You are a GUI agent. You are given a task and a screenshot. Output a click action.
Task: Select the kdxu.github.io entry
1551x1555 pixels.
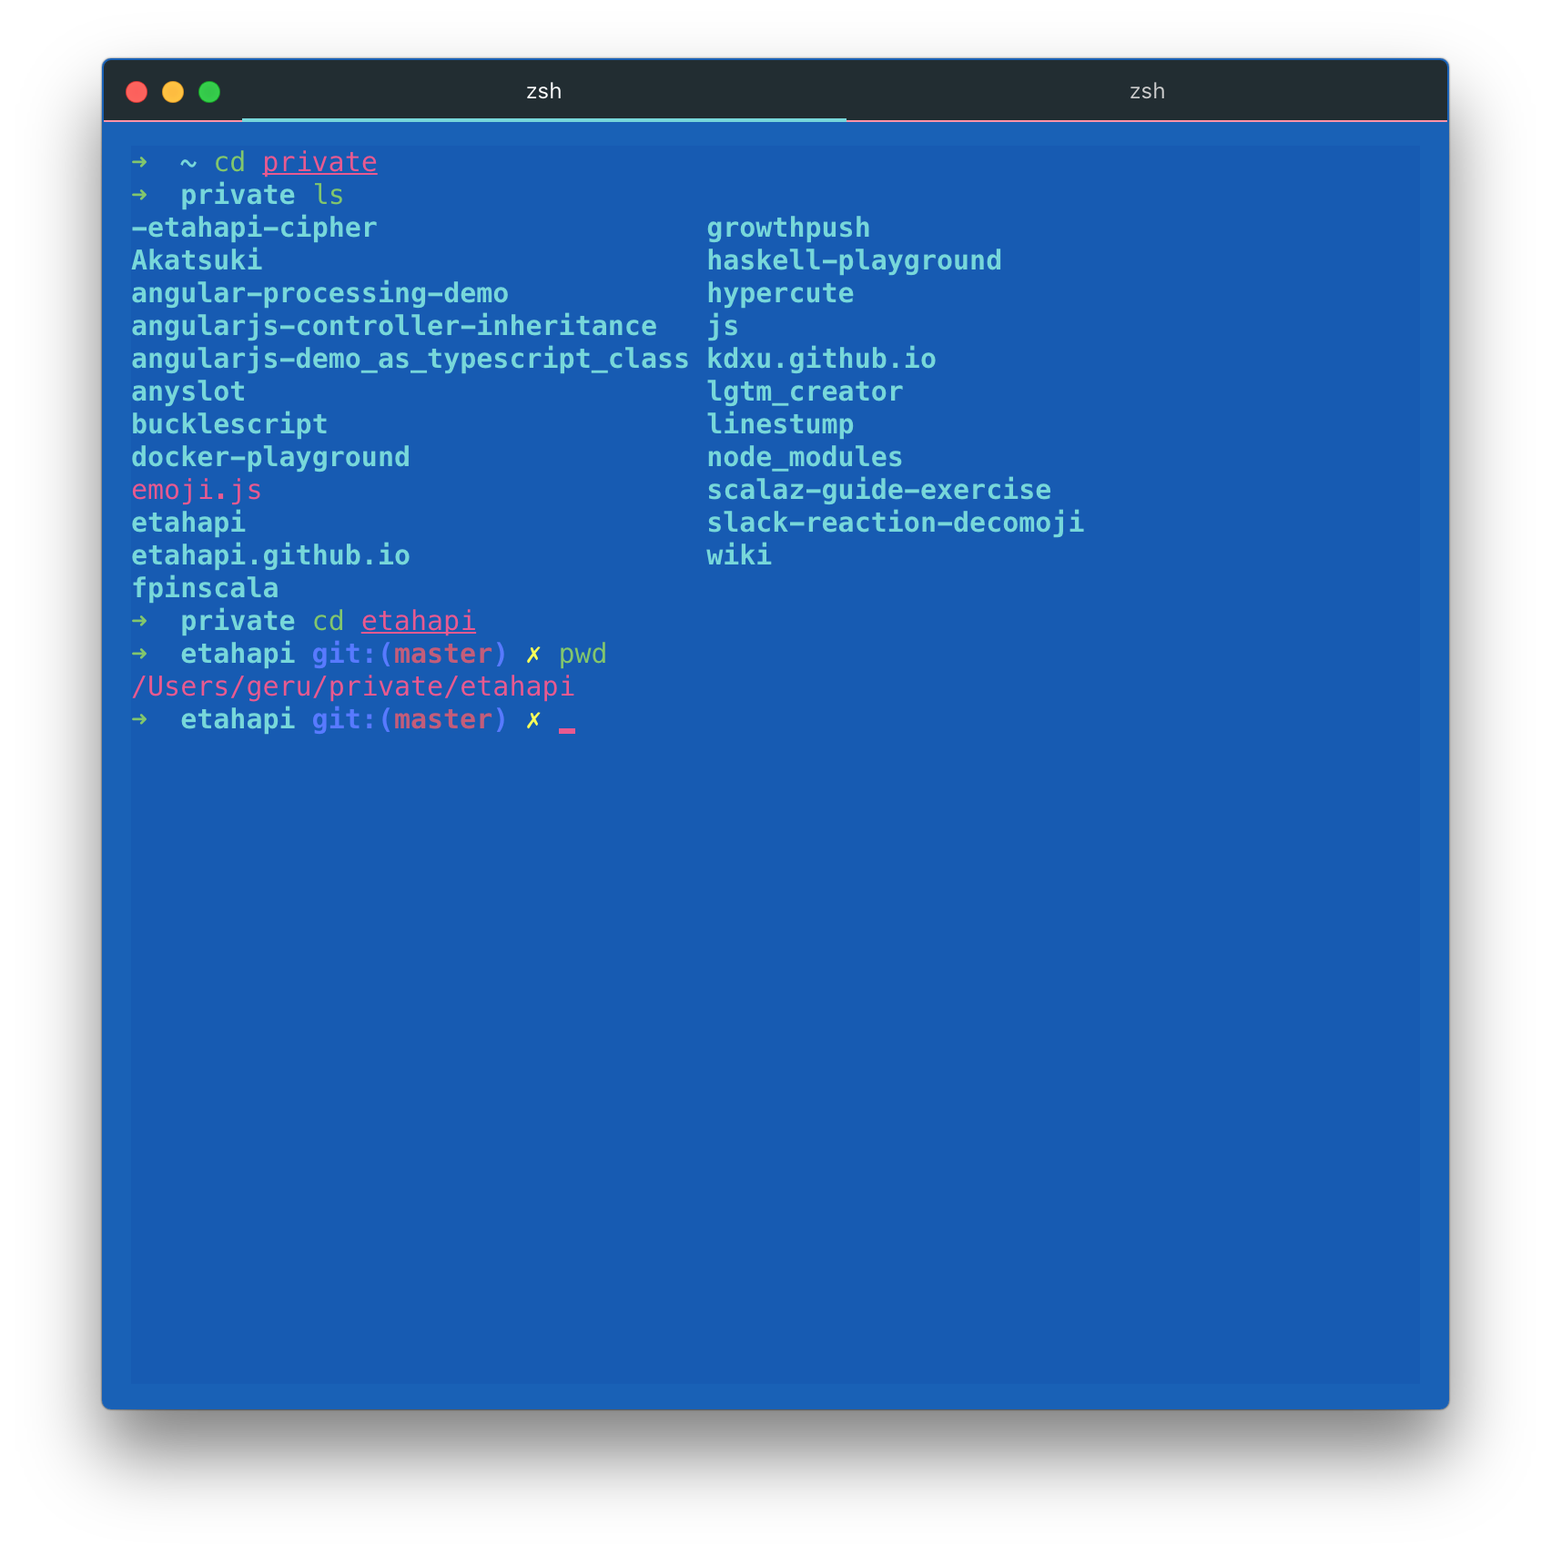pyautogui.click(x=822, y=358)
